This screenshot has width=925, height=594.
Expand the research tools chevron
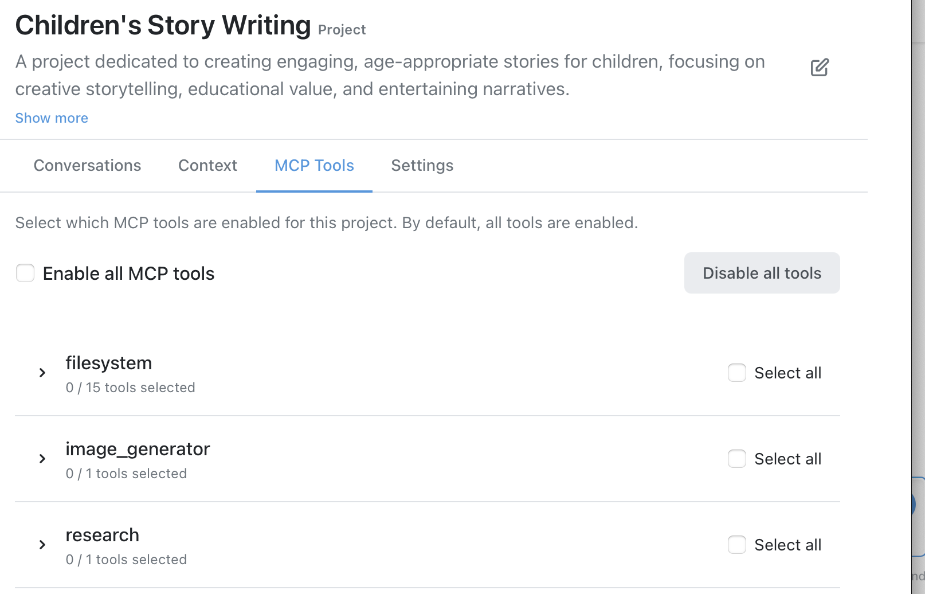click(x=42, y=545)
